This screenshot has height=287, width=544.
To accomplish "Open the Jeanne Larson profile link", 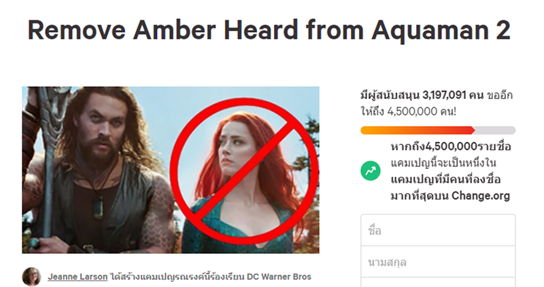I will click(78, 277).
